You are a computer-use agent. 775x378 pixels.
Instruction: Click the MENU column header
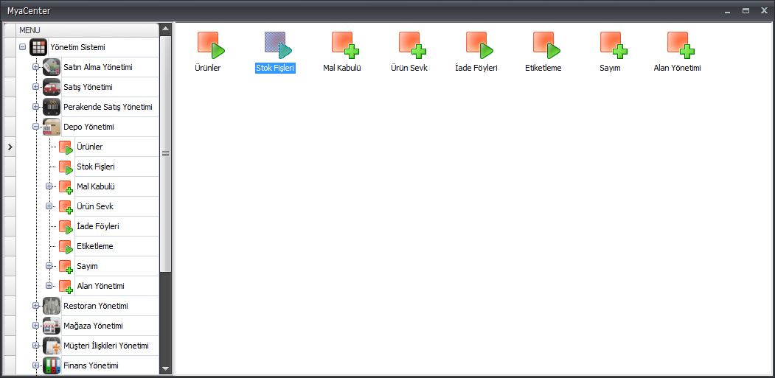click(x=87, y=30)
